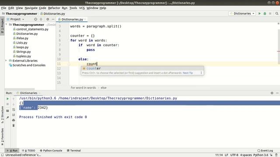Click the lock icon in status bar
Viewport: 280px width, 157px height.
[271, 155]
